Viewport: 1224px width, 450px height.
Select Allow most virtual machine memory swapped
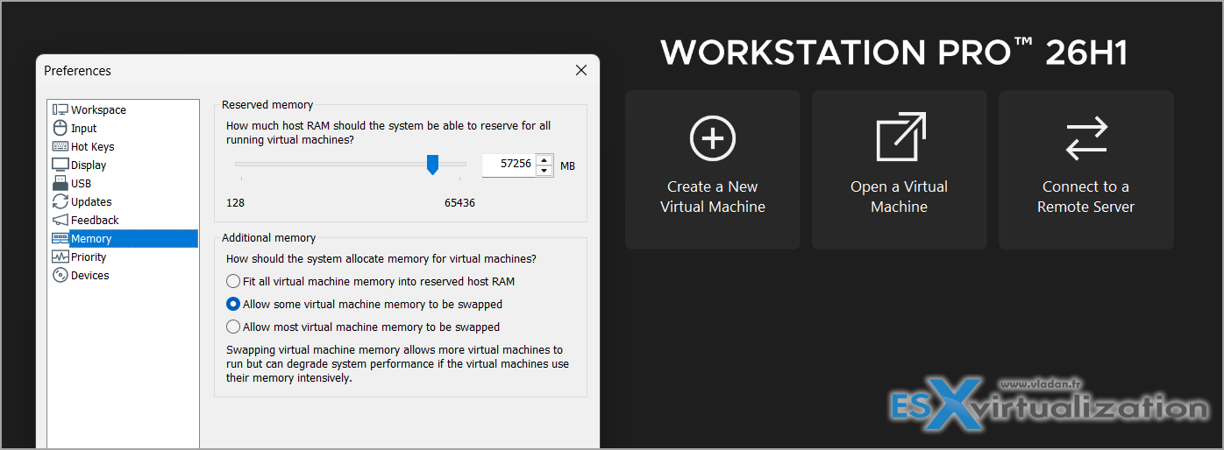pos(363,327)
